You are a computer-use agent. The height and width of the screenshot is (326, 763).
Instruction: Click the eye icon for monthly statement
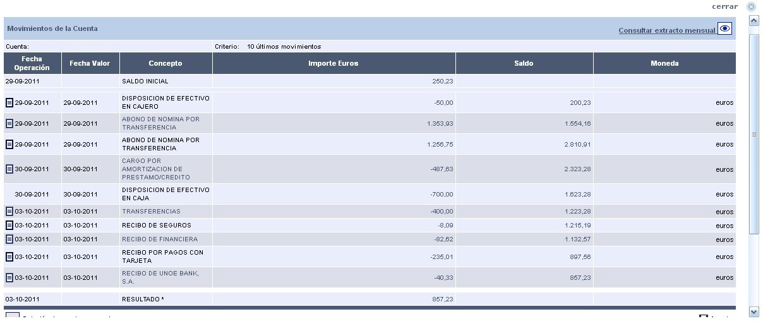[x=724, y=28]
